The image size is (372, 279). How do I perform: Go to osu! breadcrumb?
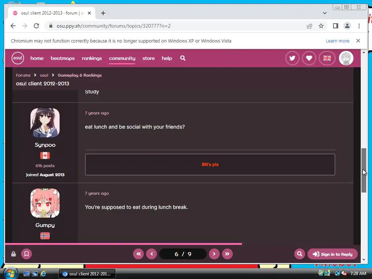pos(44,75)
